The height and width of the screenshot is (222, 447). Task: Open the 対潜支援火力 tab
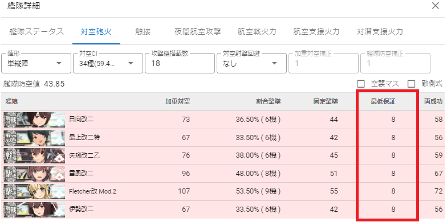(x=380, y=32)
